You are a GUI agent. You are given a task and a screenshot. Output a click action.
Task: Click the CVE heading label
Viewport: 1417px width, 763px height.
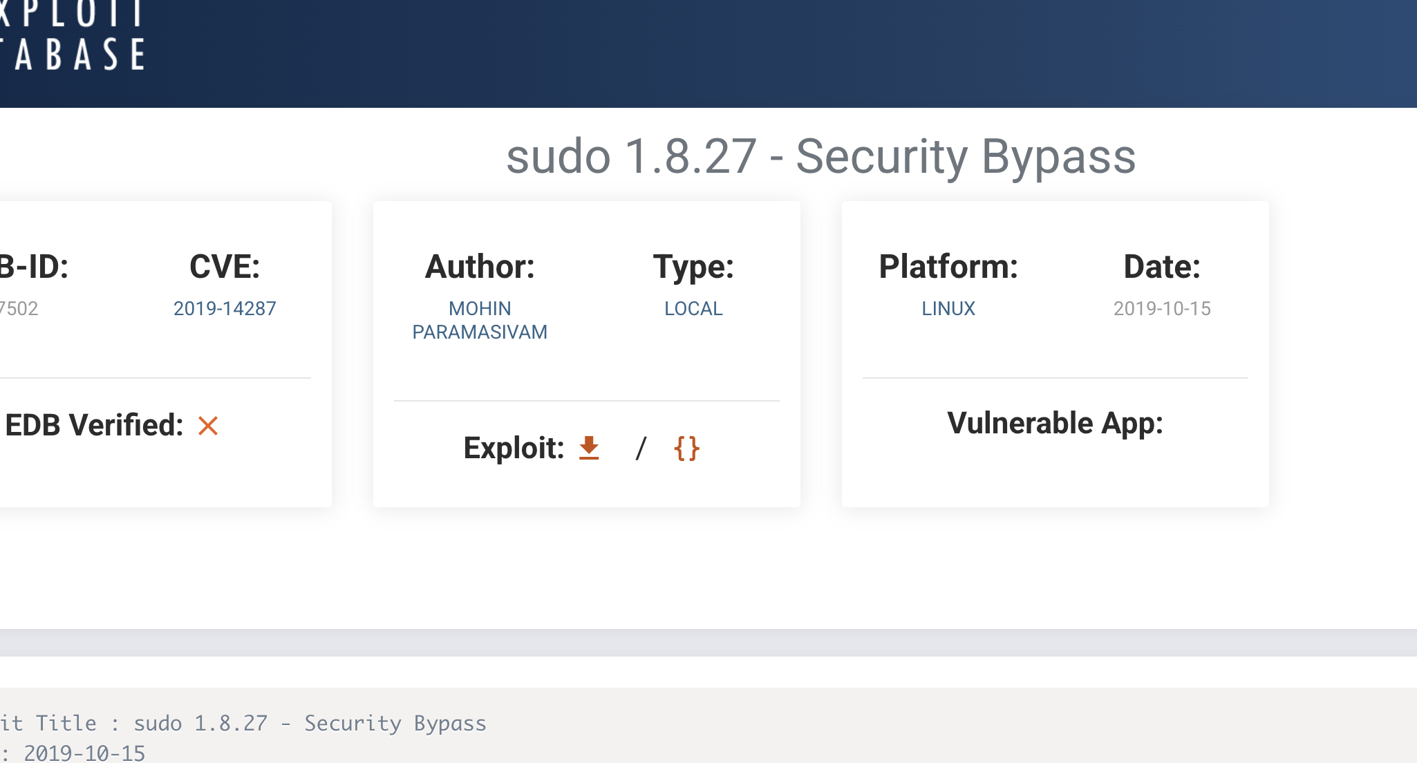(x=225, y=267)
